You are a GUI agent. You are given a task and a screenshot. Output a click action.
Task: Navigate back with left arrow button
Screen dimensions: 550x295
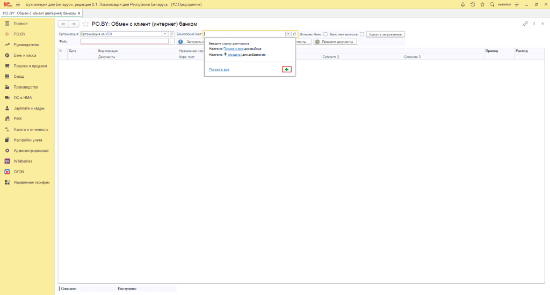point(63,24)
